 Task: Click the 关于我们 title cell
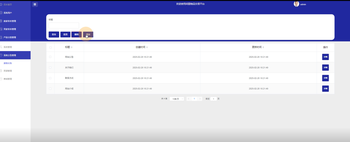point(69,67)
